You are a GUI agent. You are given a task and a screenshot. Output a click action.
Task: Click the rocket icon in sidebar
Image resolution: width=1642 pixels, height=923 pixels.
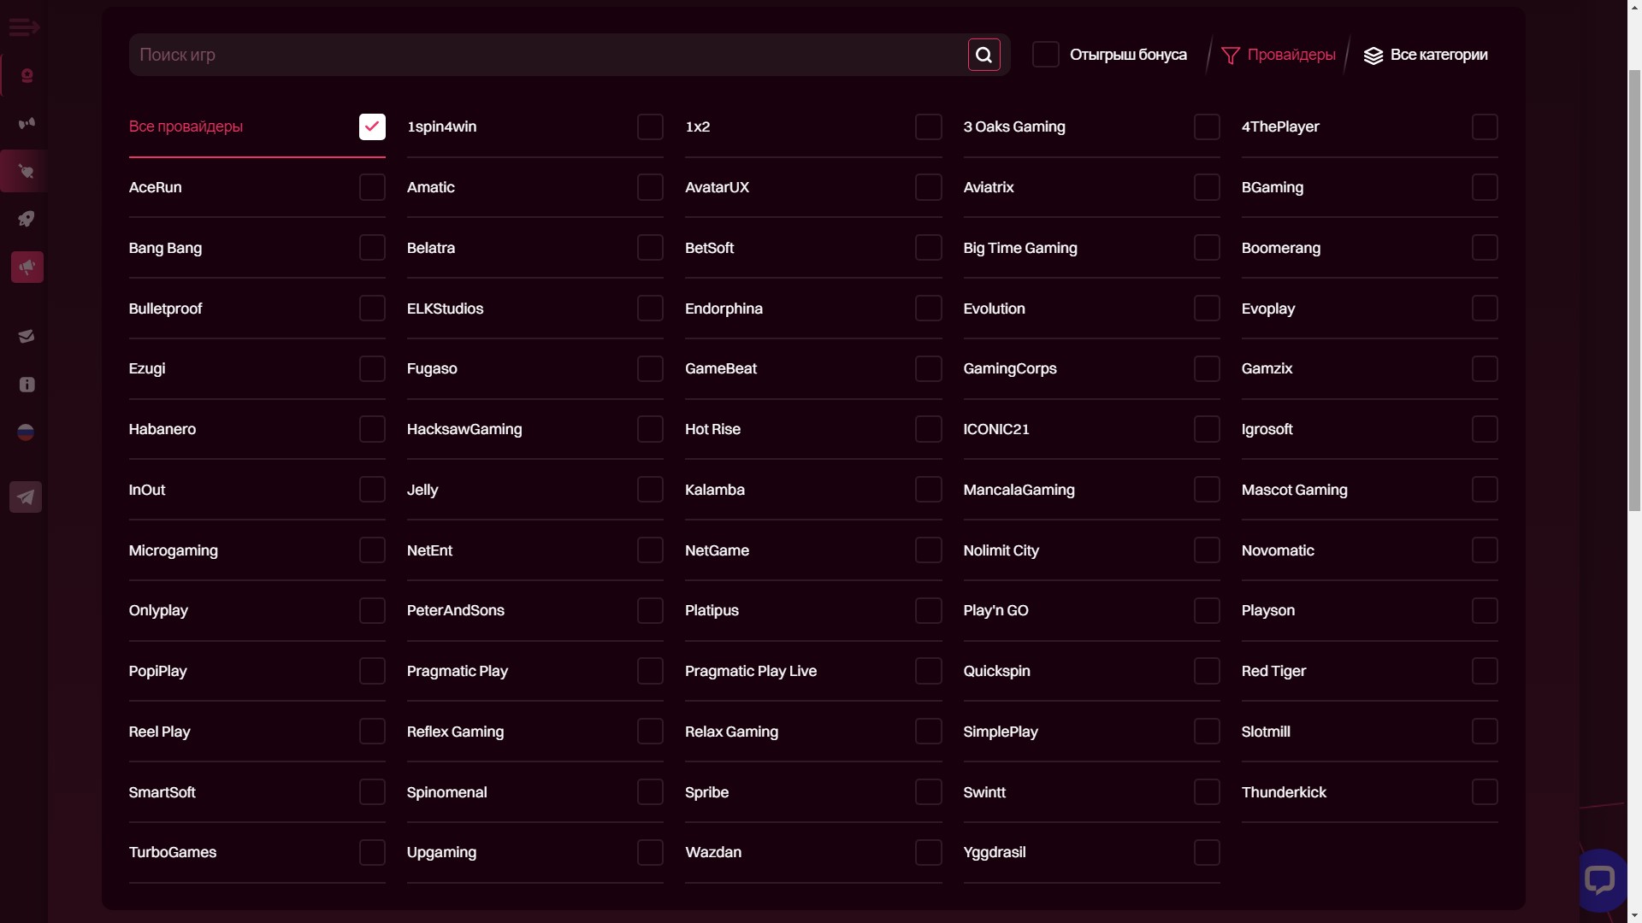[27, 219]
